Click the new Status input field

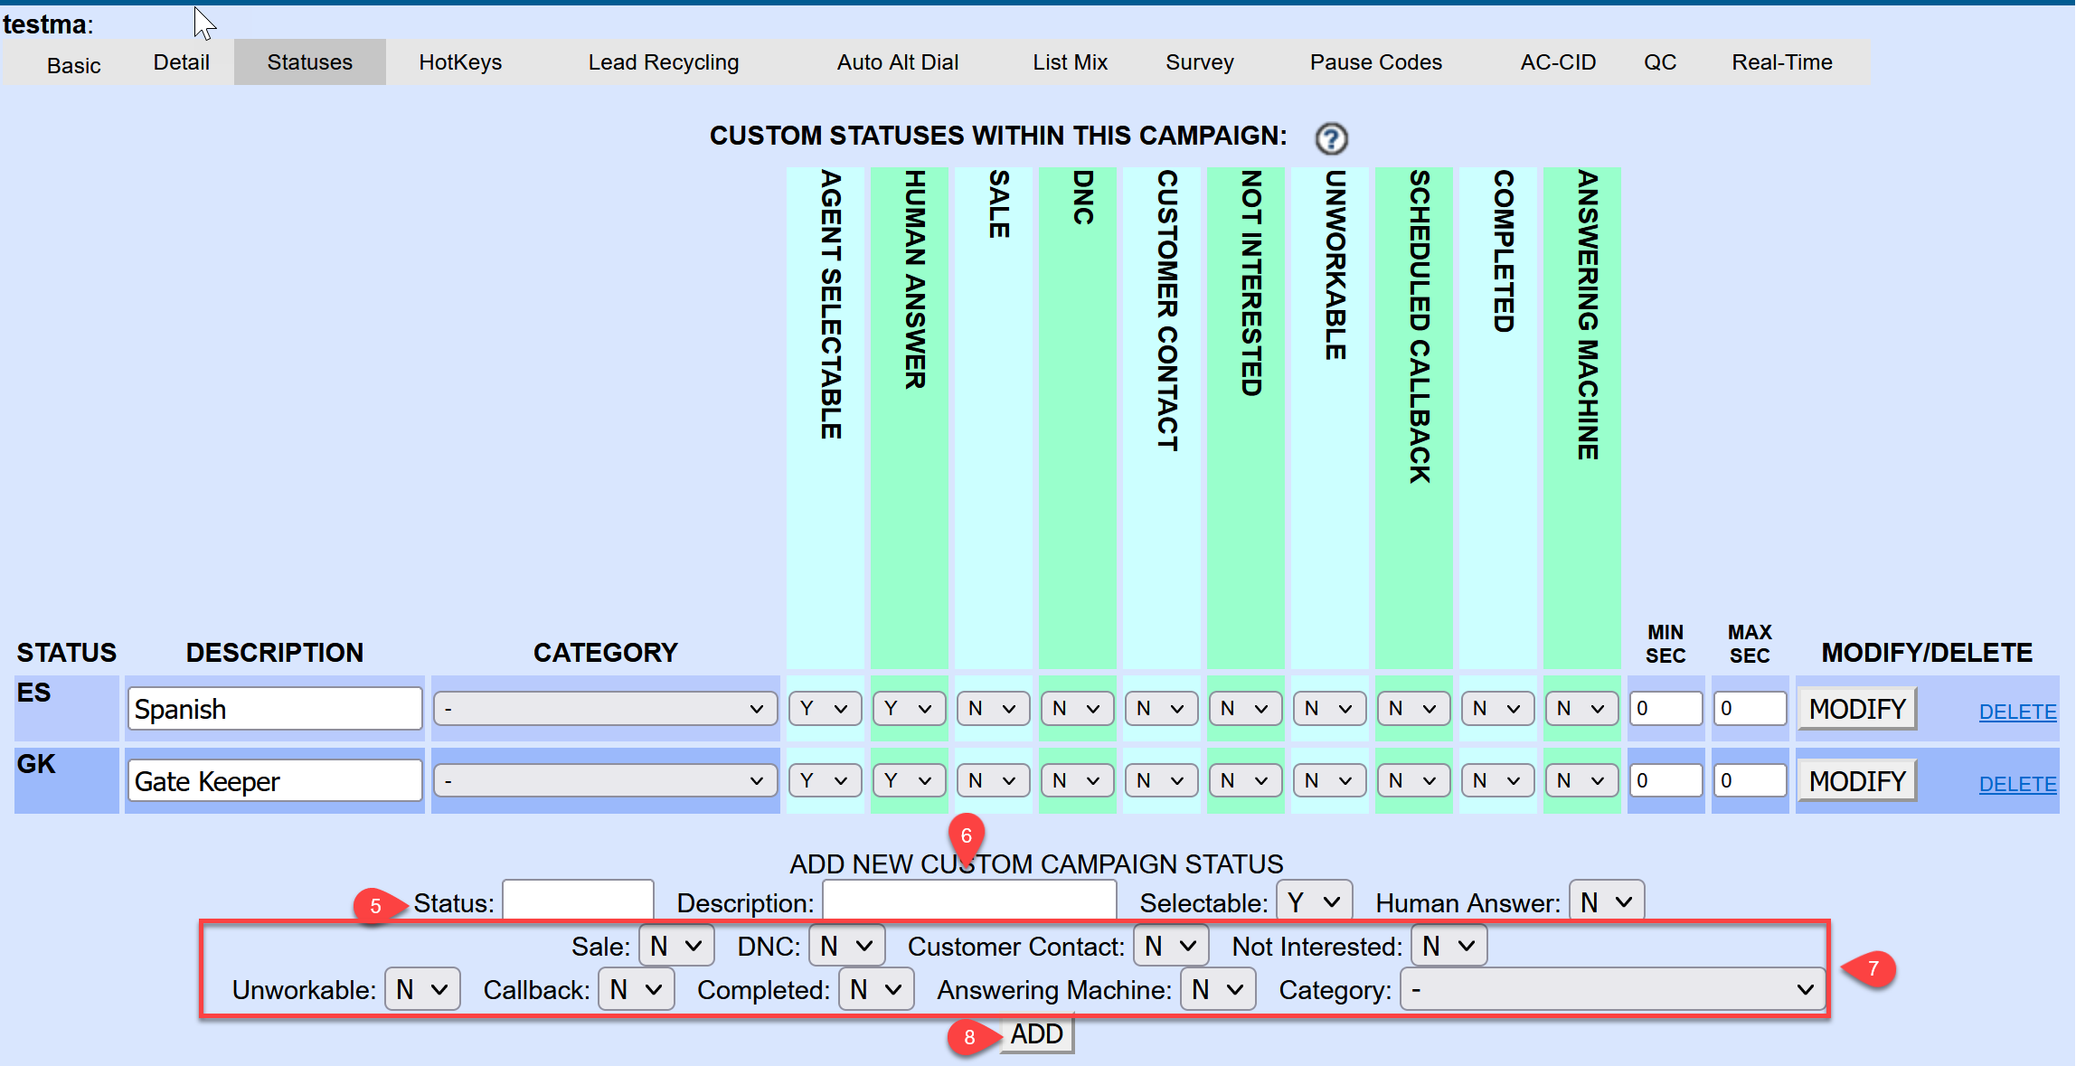(x=578, y=901)
